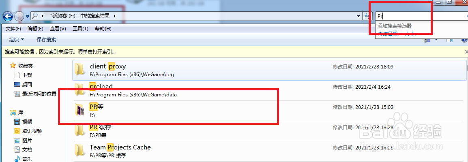Select the client_proxy search result
Viewport: 468px width, 162px height.
coord(269,70)
